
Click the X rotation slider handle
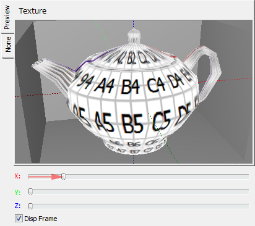[x=63, y=177]
